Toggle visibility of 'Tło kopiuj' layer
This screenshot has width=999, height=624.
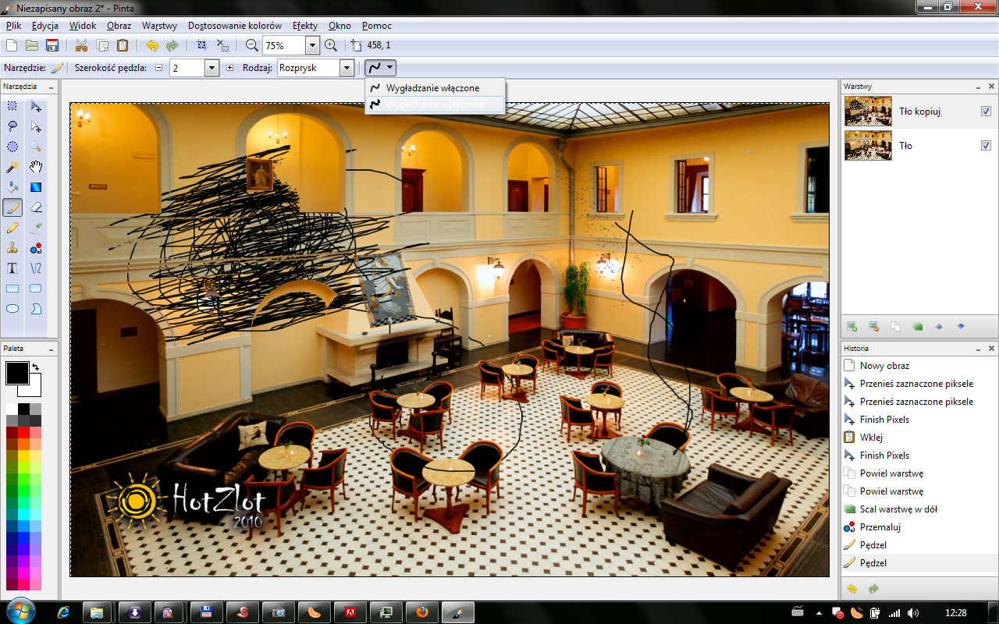coord(986,112)
